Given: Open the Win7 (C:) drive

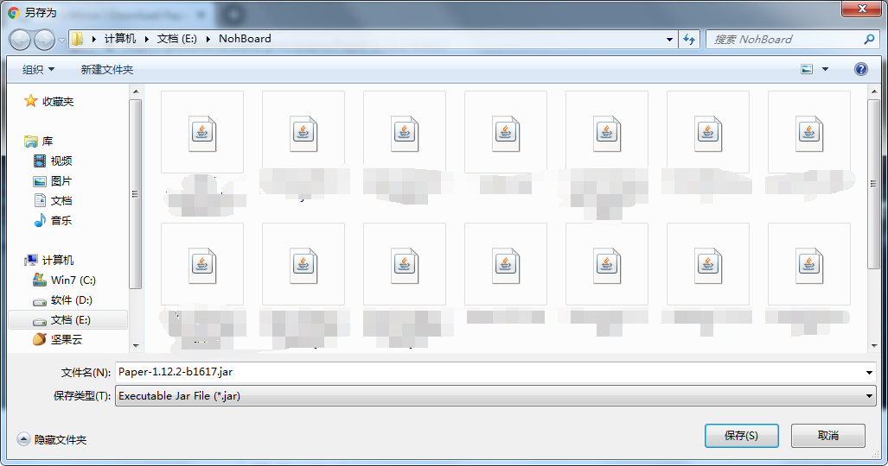Looking at the screenshot, I should [65, 280].
